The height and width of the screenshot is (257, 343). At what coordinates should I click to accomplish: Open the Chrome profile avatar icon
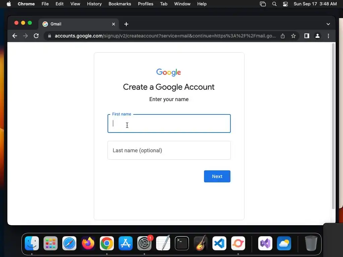point(318,36)
